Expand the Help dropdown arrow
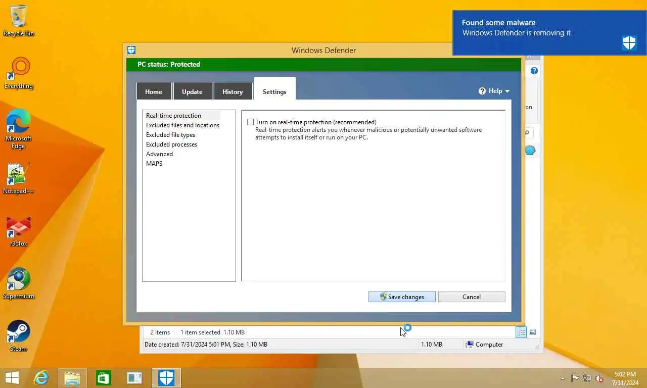647x388 pixels. click(x=507, y=91)
